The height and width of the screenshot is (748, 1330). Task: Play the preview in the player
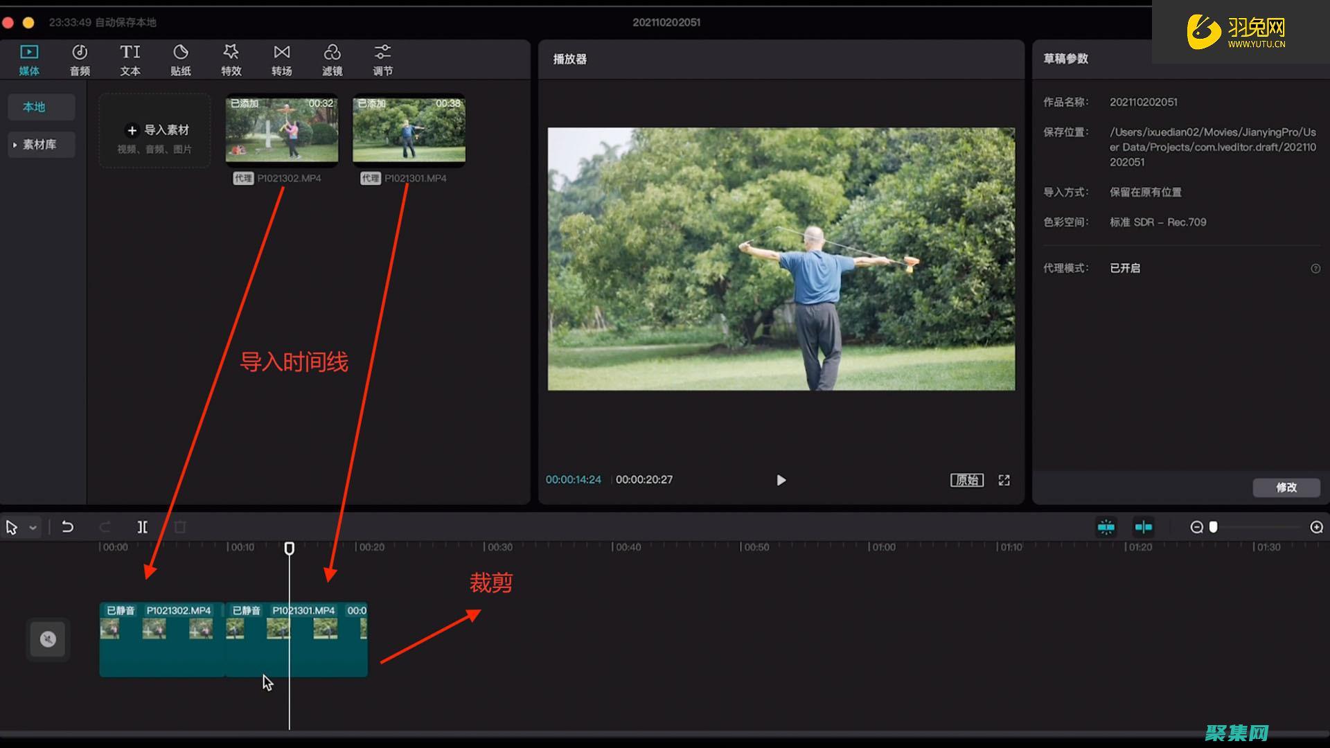pyautogui.click(x=781, y=480)
